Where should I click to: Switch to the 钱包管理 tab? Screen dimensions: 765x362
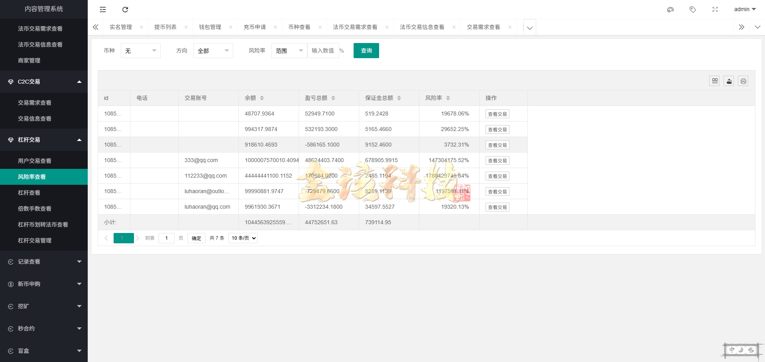(x=210, y=27)
